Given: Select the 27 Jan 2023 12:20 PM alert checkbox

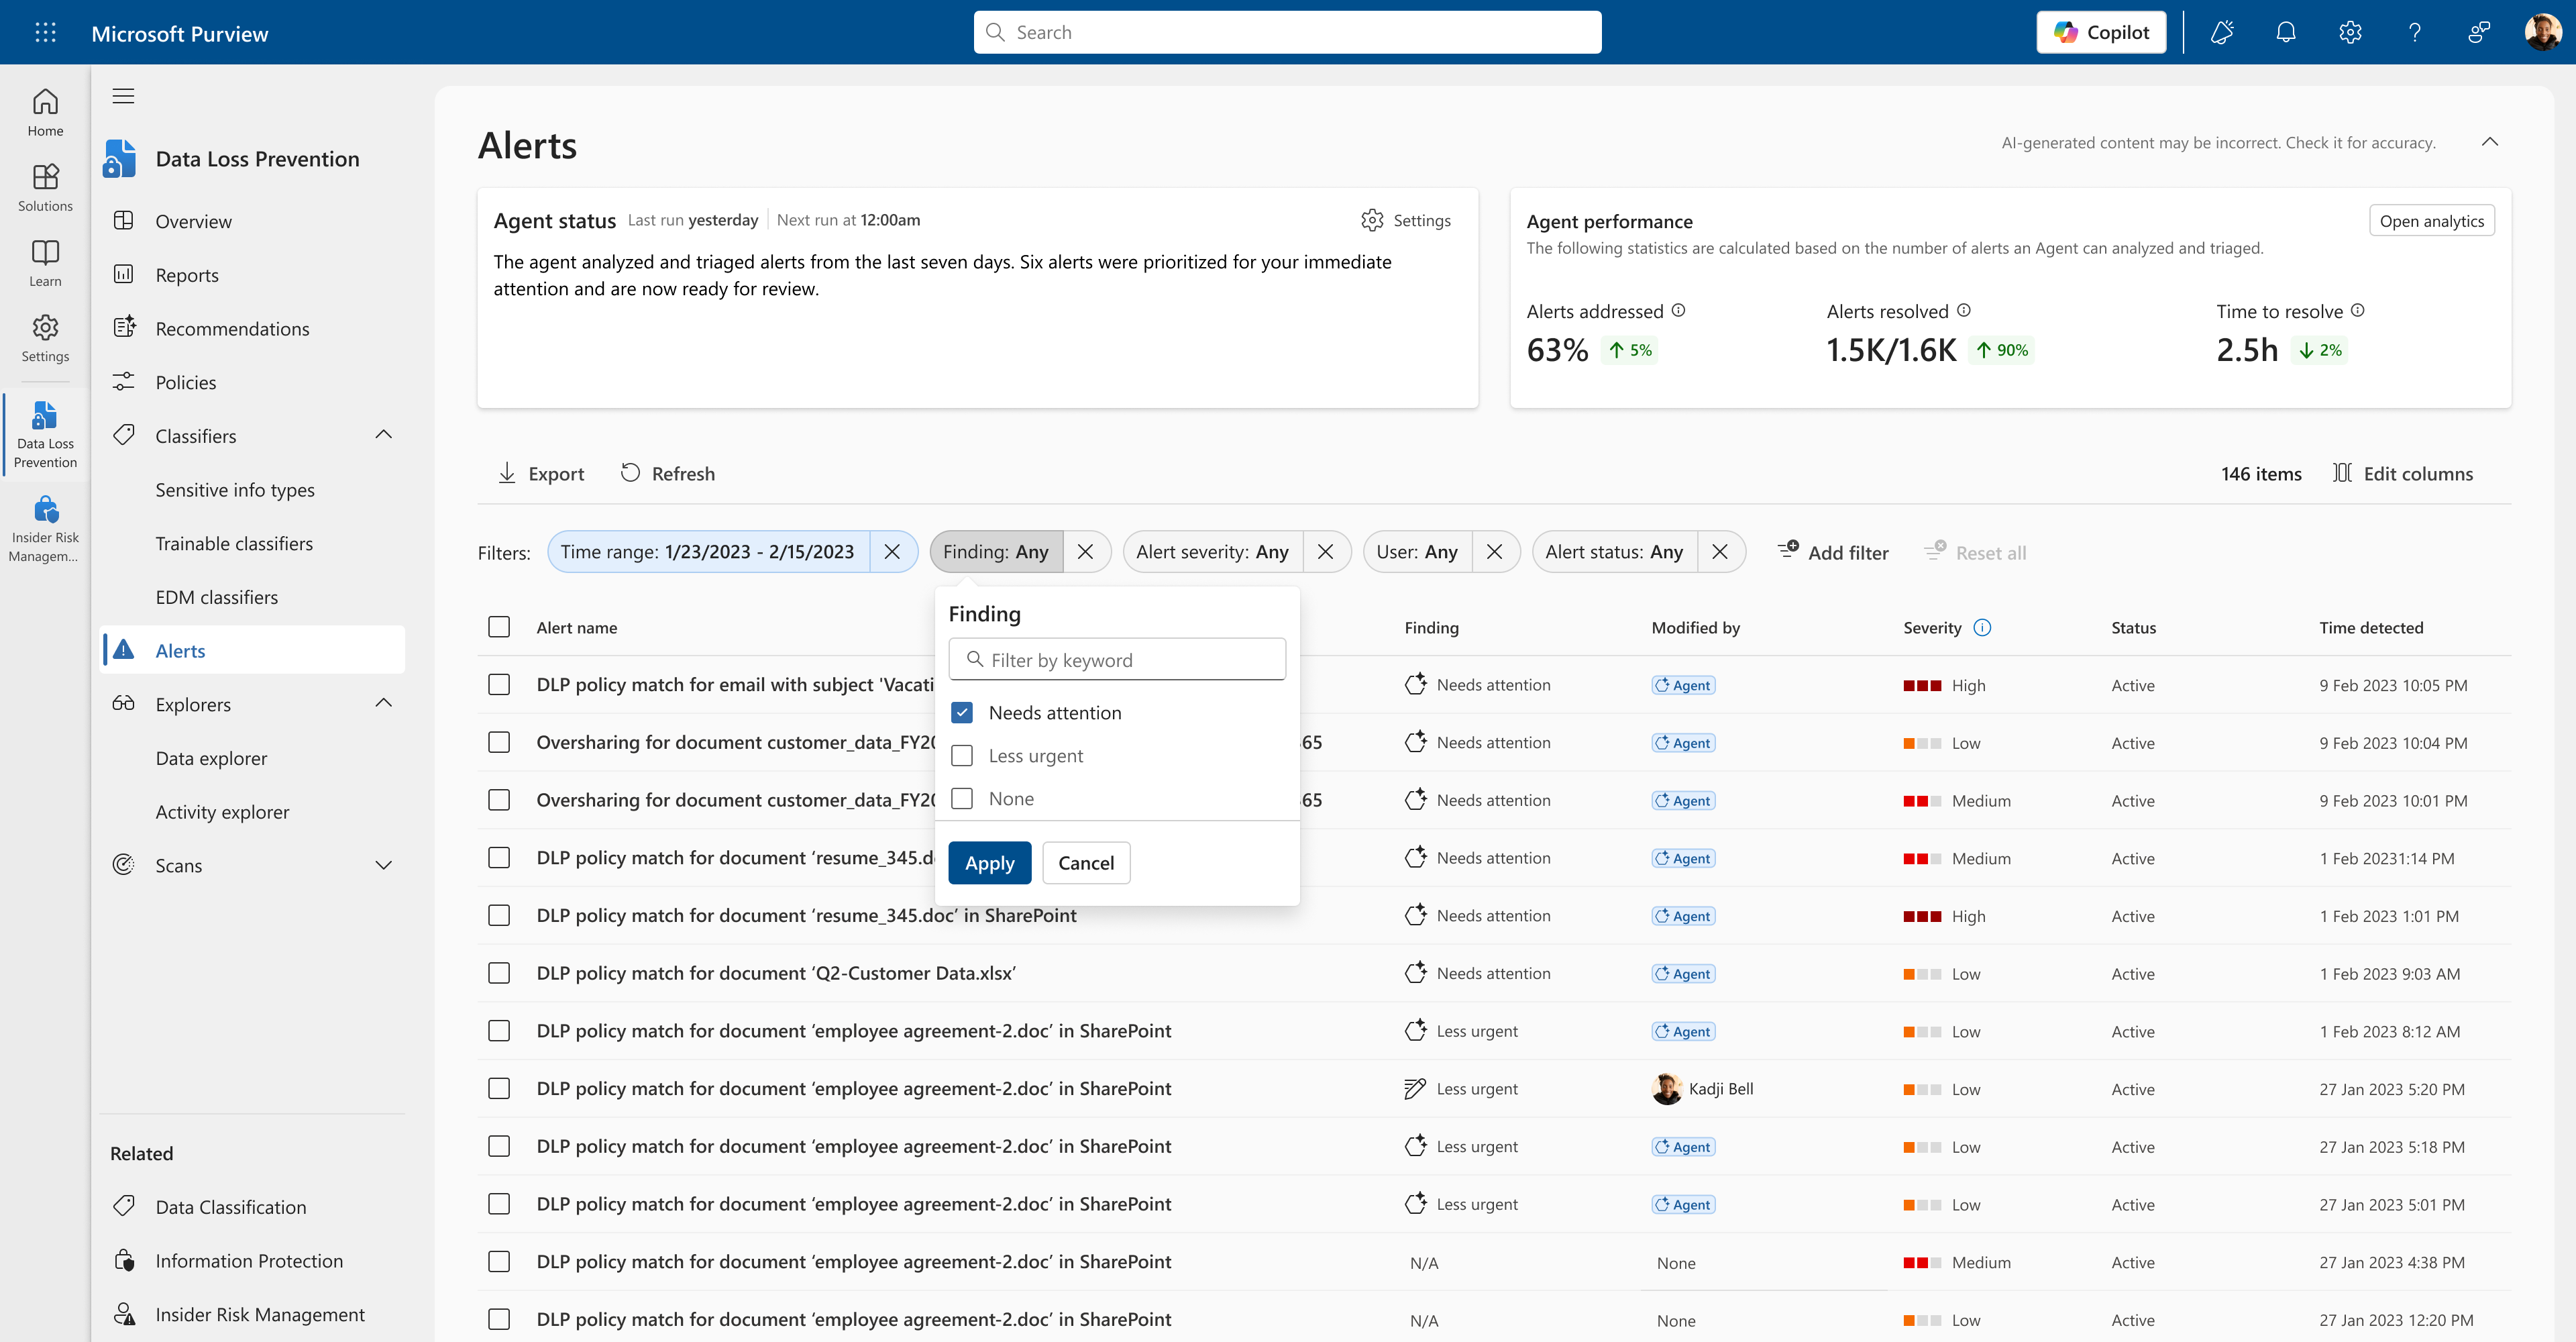Looking at the screenshot, I should pos(499,1320).
